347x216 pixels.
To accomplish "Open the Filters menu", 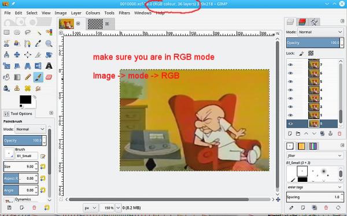I will tap(124, 13).
